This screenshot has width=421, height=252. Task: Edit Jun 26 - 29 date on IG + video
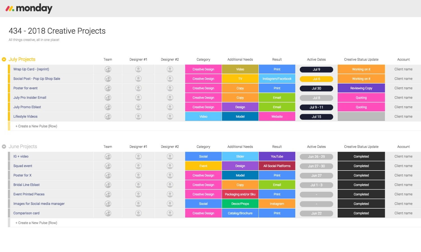pyautogui.click(x=316, y=157)
